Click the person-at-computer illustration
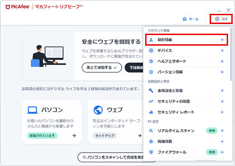 pos(48,56)
